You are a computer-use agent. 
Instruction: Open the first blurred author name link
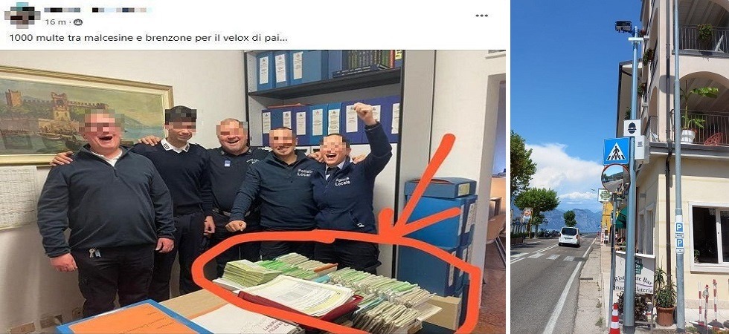coord(62,10)
